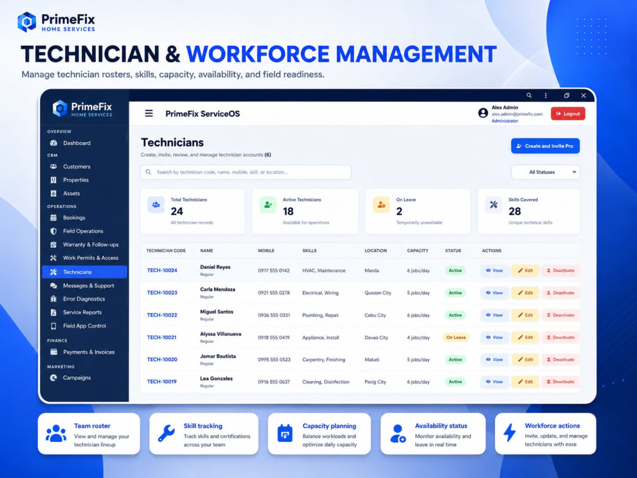The width and height of the screenshot is (637, 478).
Task: Click the Campaigns icon in the sidebar
Action: (x=54, y=377)
